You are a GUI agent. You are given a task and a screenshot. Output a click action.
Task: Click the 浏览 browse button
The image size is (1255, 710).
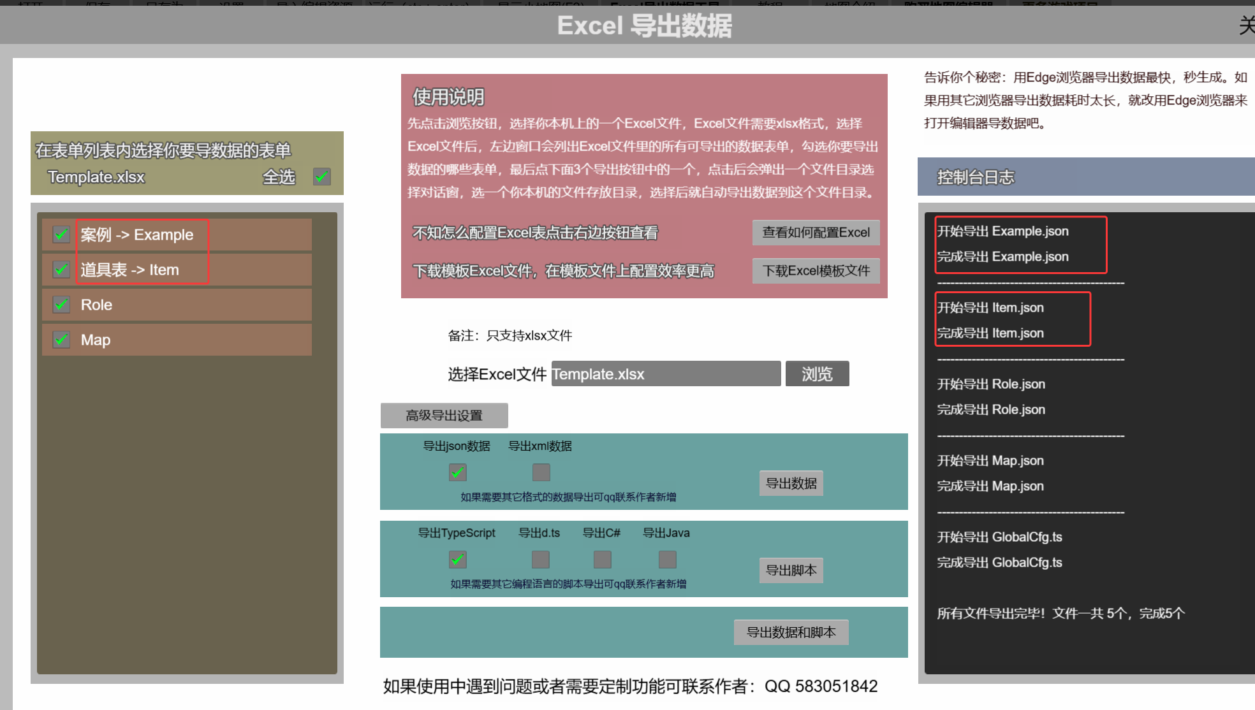pyautogui.click(x=817, y=373)
